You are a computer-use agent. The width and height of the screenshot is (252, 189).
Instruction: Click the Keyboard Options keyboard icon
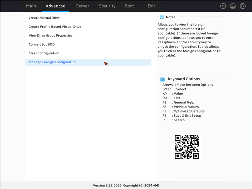[162, 79]
